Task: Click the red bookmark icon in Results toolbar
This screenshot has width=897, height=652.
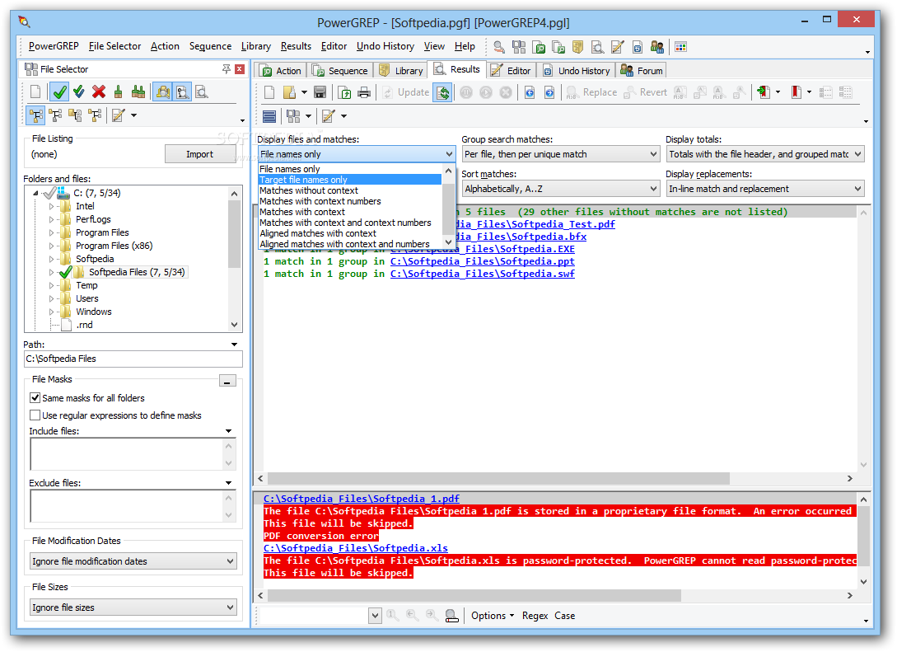Action: pos(796,92)
